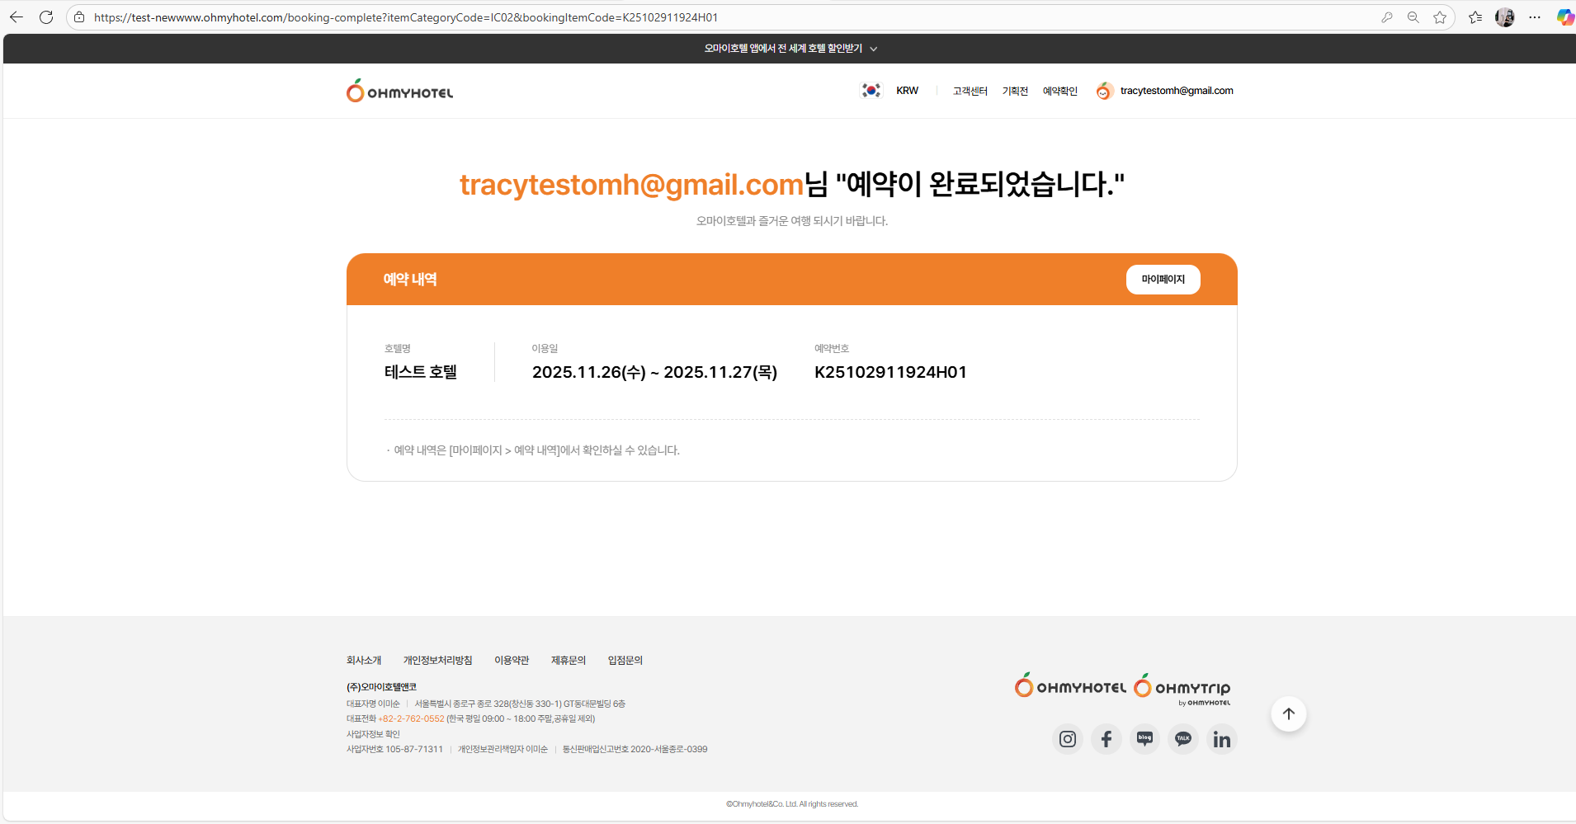
Task: Go back using the browser back arrow
Action: coord(17,17)
